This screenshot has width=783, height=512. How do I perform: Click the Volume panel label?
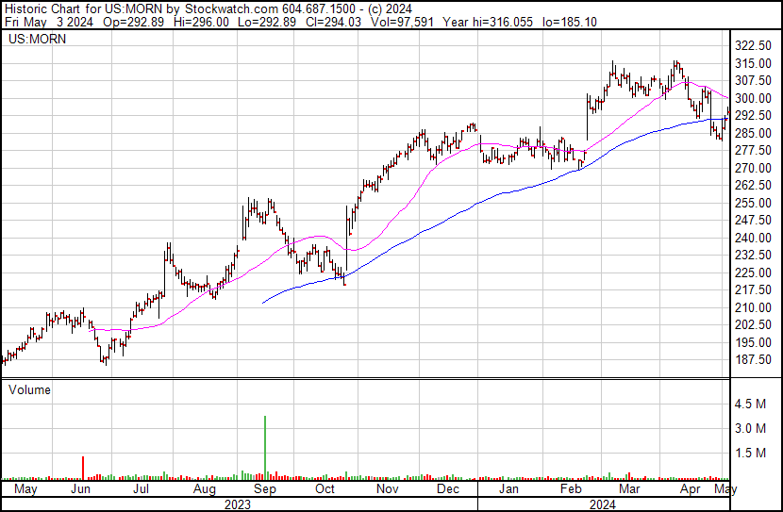[x=28, y=388]
